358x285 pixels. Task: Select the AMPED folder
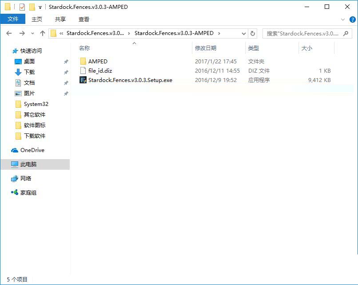97,62
